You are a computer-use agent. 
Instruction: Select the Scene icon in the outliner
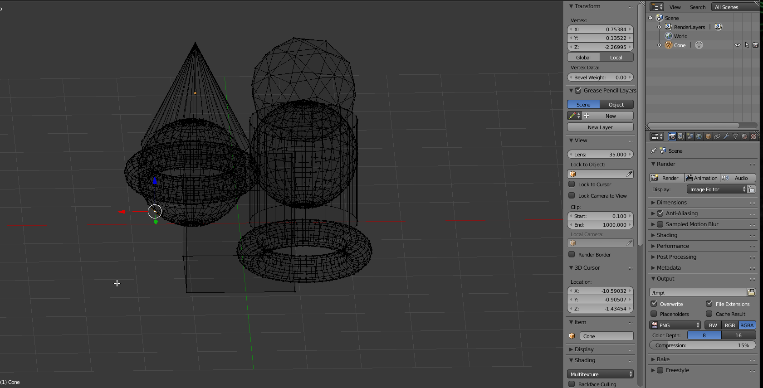(660, 18)
